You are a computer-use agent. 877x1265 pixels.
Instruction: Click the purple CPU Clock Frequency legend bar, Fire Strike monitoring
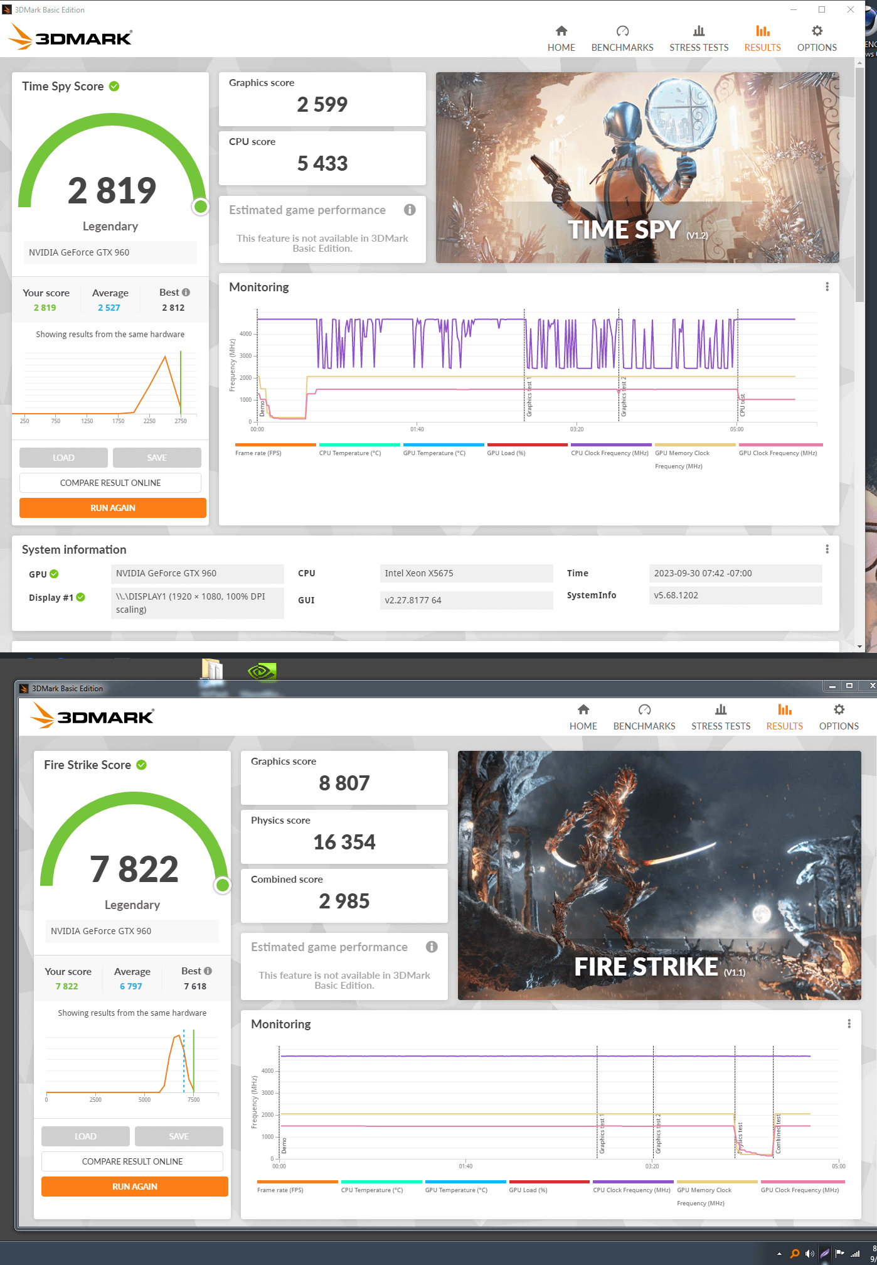(x=633, y=1182)
